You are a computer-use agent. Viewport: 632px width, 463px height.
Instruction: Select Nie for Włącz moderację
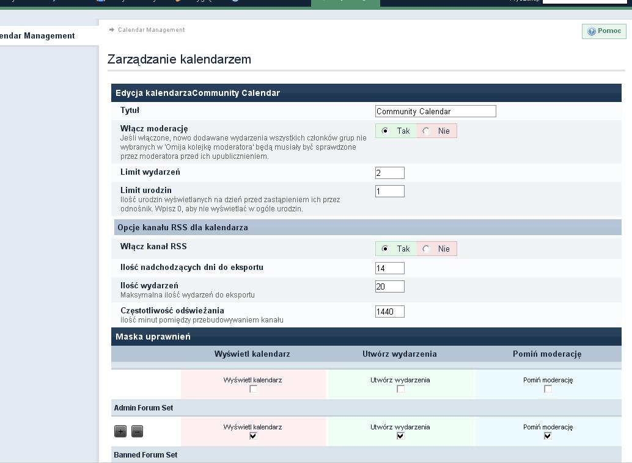click(x=426, y=131)
